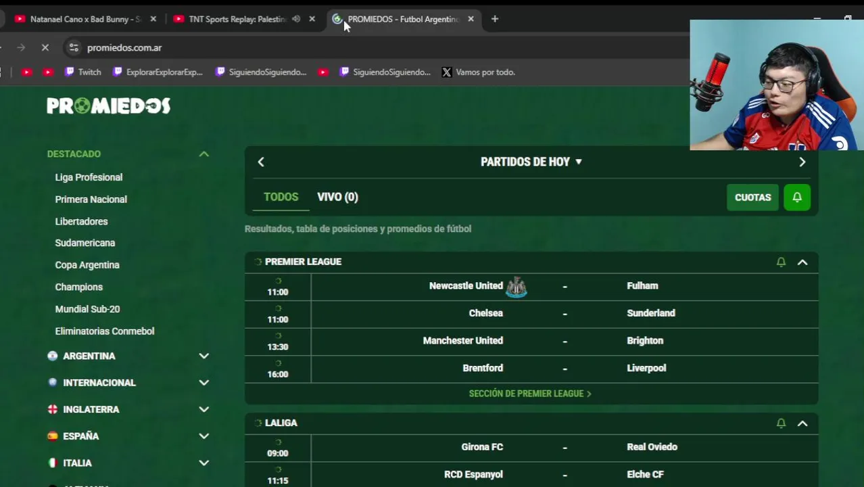This screenshot has width=864, height=487.
Task: Close the TNT Sports Replay tab
Action: point(312,19)
